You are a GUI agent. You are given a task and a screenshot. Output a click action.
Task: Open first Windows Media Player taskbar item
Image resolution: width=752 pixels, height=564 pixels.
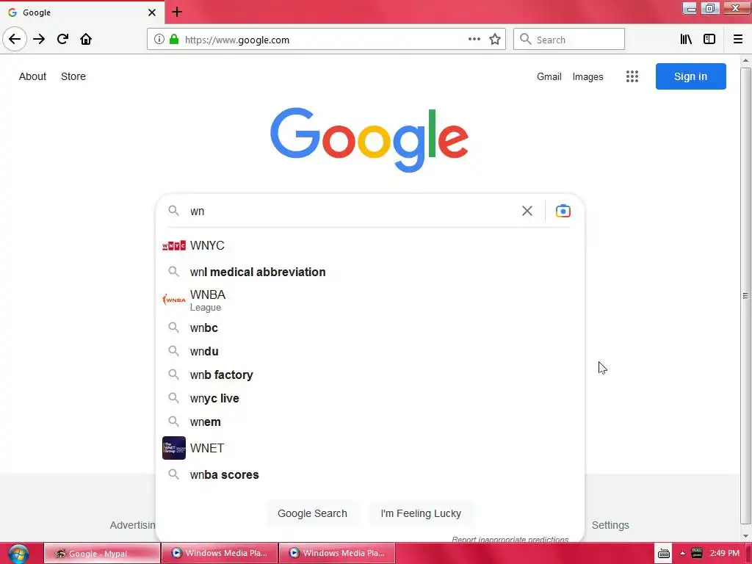tap(220, 553)
